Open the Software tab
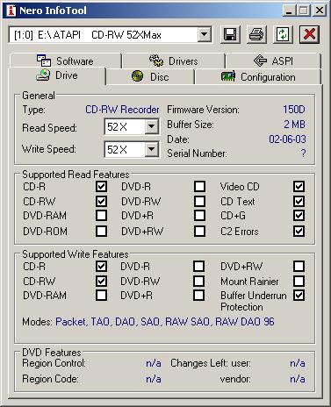 tap(65, 61)
